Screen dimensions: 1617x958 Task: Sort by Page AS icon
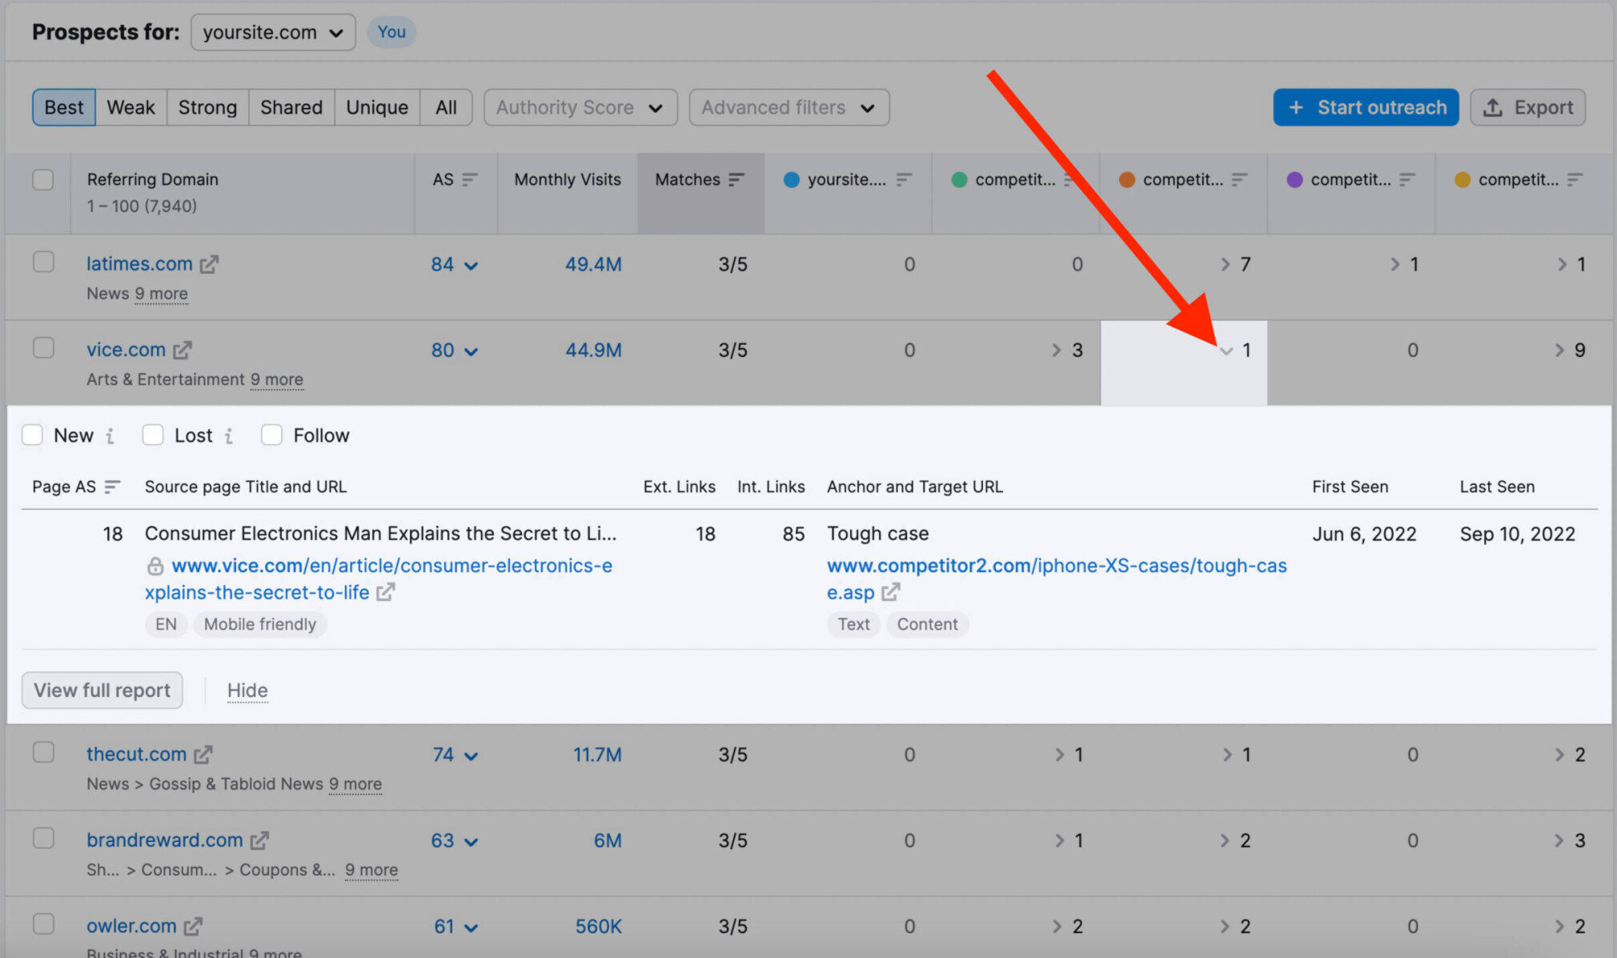(x=112, y=487)
